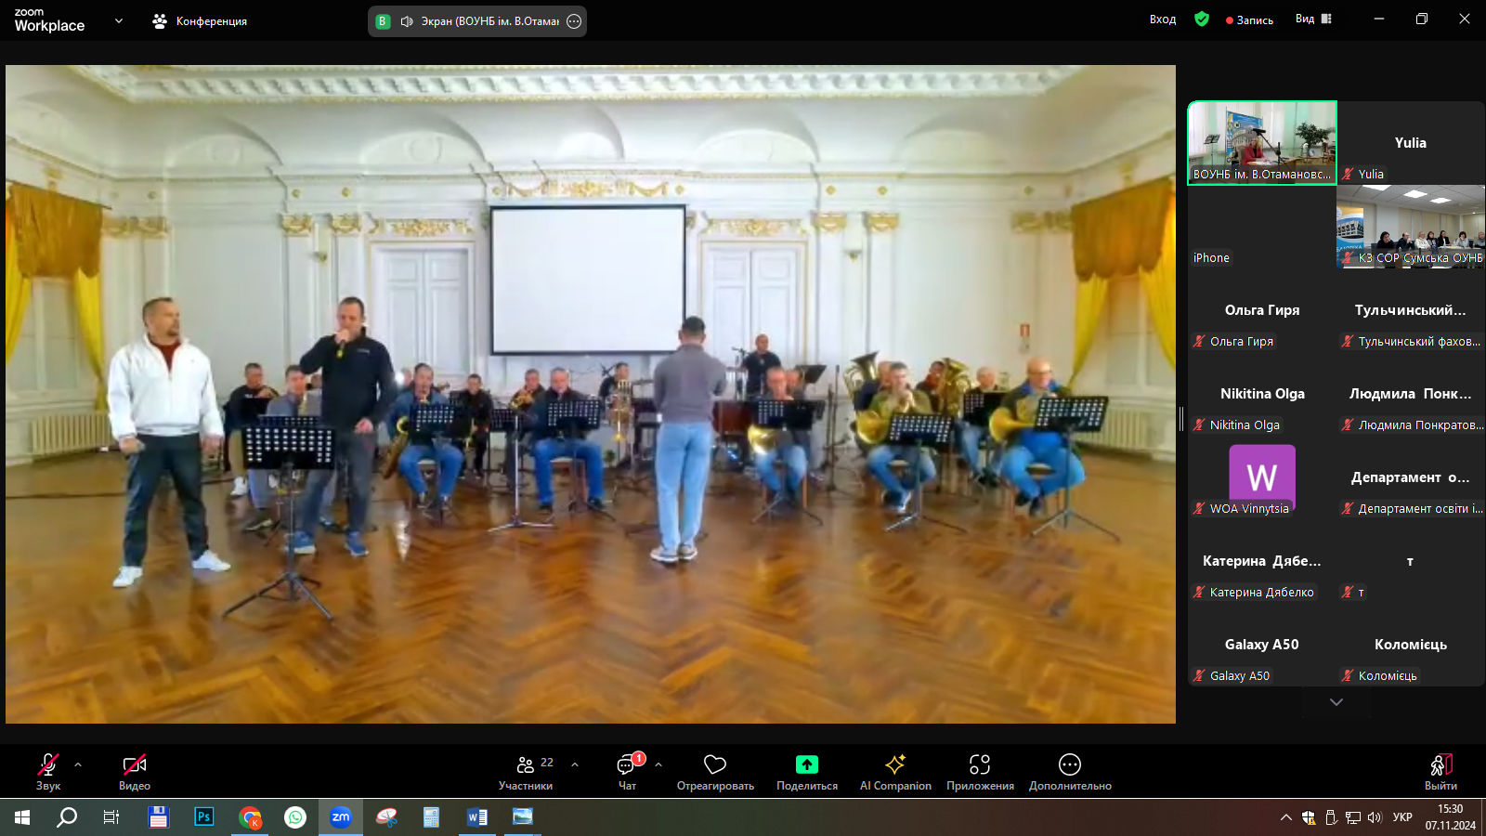Open Microsoft Word from the taskbar
Screen dimensions: 1486x836
[477, 817]
